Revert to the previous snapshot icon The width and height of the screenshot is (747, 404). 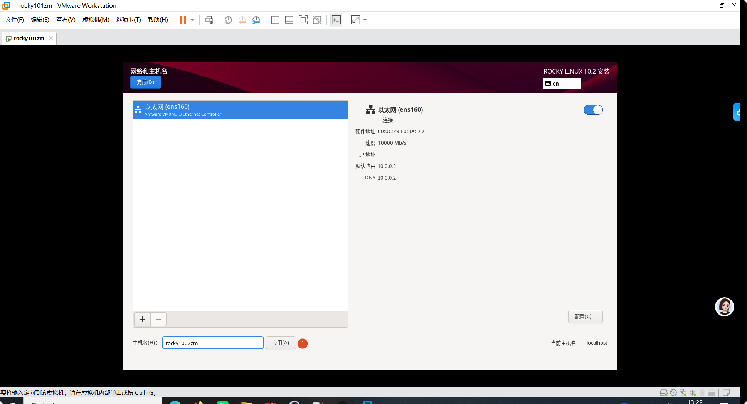(x=242, y=20)
